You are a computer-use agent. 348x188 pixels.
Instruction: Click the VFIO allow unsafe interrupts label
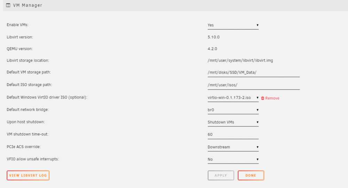pos(33,159)
